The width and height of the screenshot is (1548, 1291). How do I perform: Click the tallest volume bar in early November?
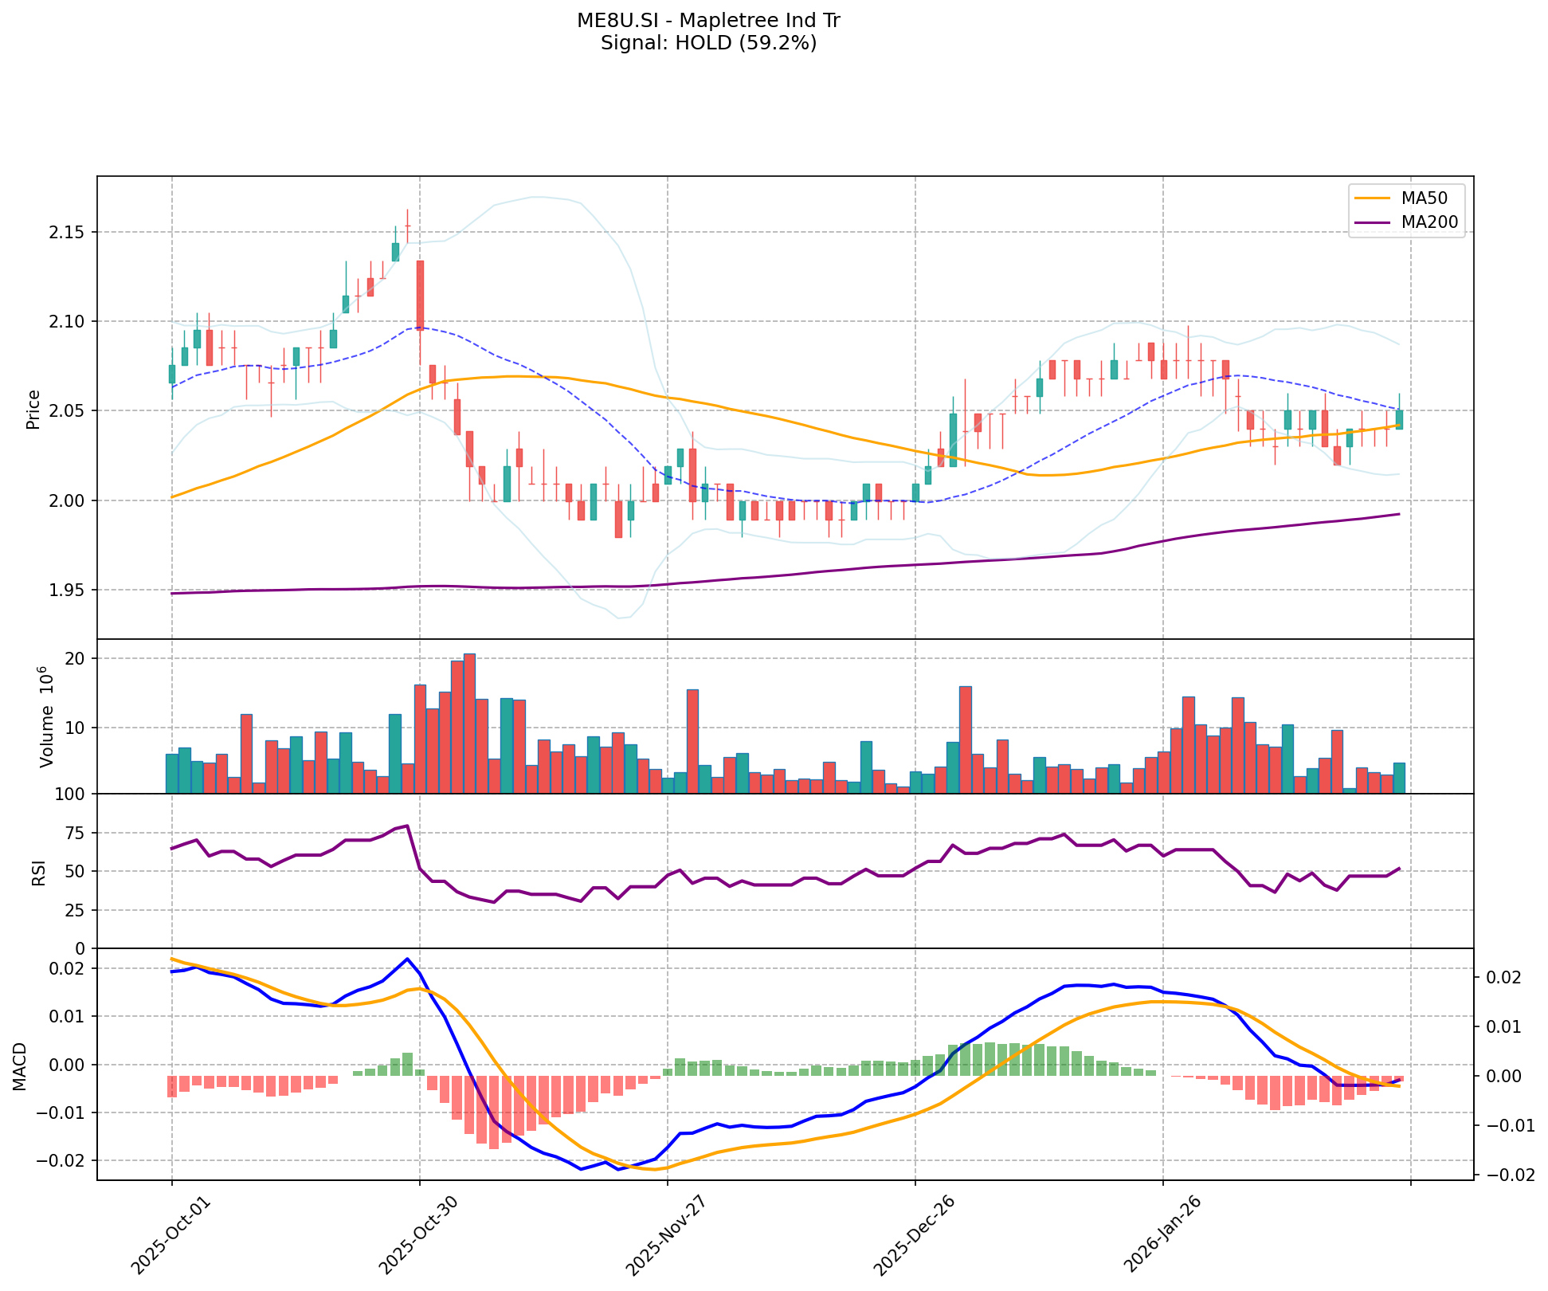(469, 722)
